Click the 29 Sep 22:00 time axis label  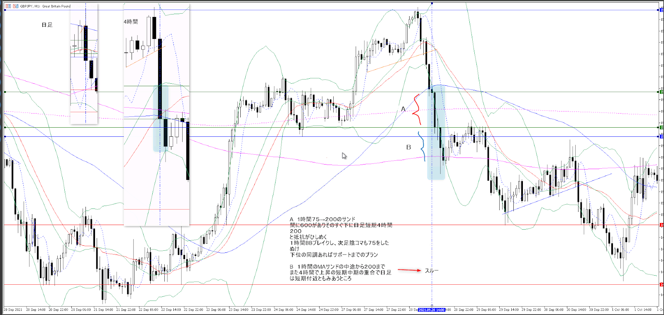(x=532, y=310)
